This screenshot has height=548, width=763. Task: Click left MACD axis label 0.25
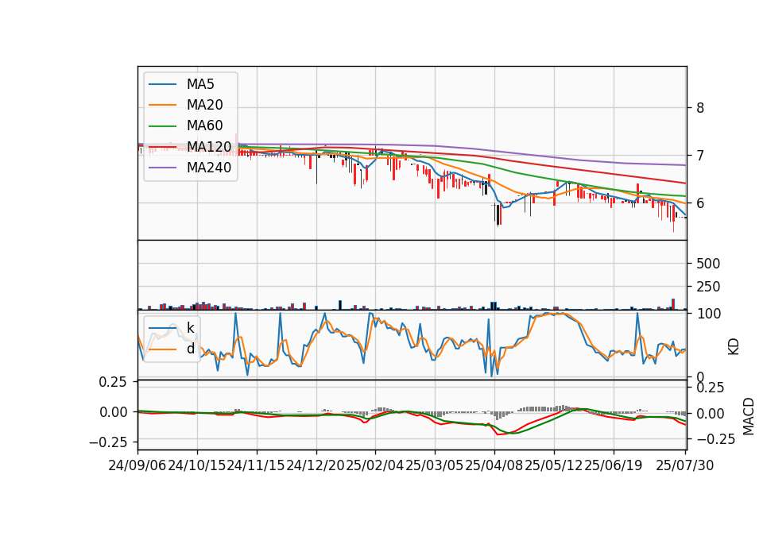click(x=112, y=382)
